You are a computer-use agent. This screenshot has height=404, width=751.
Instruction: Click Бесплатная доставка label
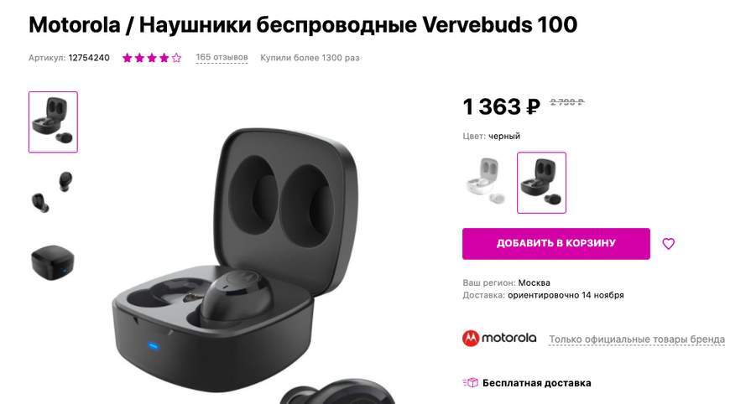tap(536, 383)
